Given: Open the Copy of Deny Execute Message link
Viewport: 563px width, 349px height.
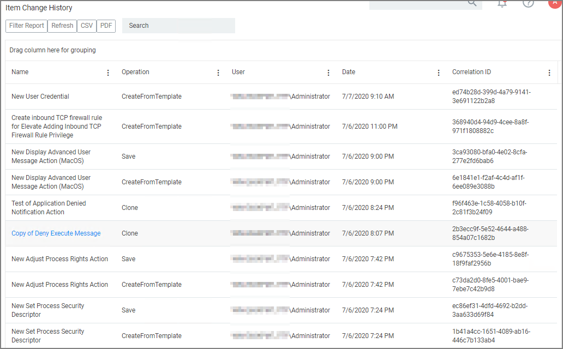Looking at the screenshot, I should click(x=56, y=233).
